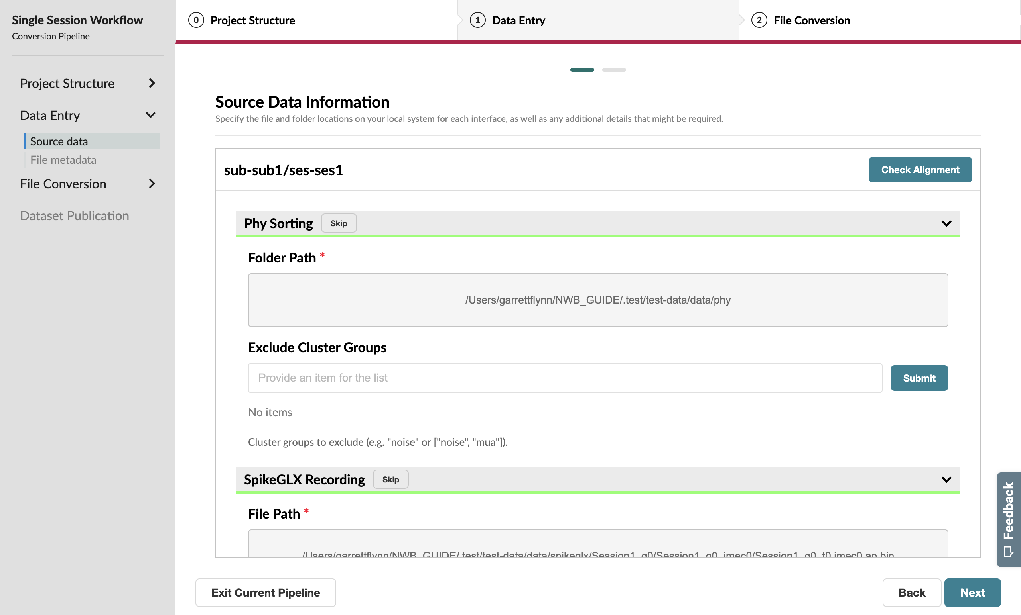The width and height of the screenshot is (1021, 615).
Task: Collapse the Phy Sorting section arrow
Action: click(x=946, y=223)
